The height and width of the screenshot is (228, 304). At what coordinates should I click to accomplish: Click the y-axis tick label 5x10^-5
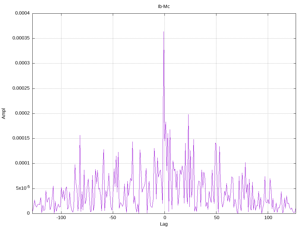23,188
